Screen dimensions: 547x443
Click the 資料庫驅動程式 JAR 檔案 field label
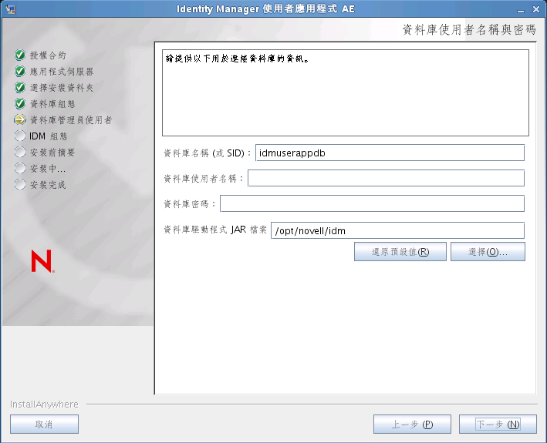click(x=215, y=230)
